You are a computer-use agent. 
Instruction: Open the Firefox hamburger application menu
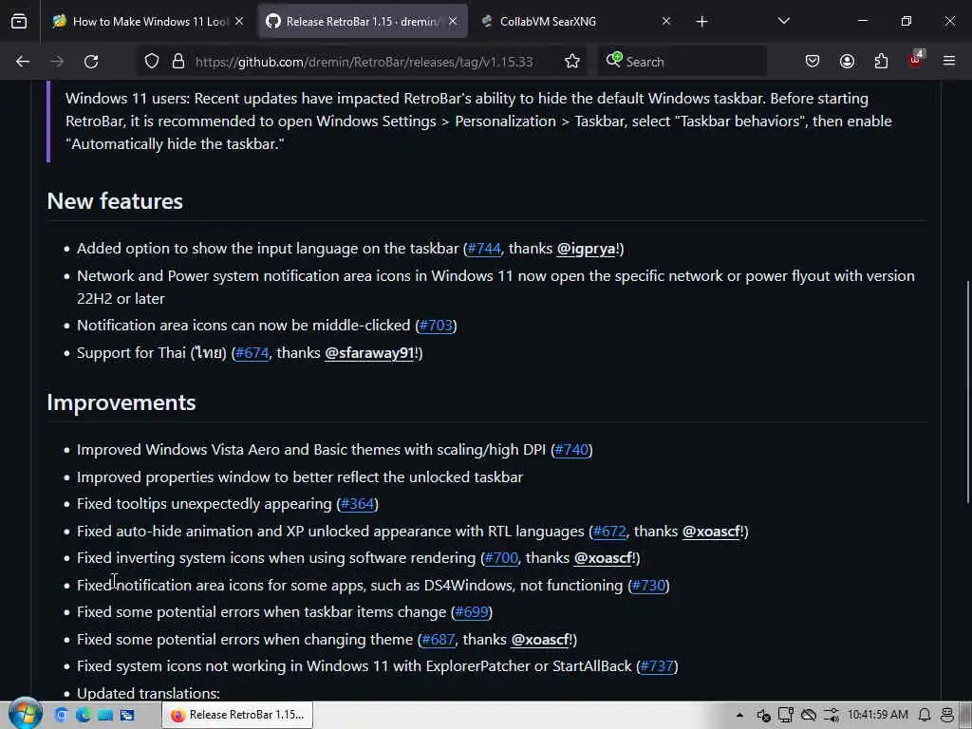pos(949,61)
